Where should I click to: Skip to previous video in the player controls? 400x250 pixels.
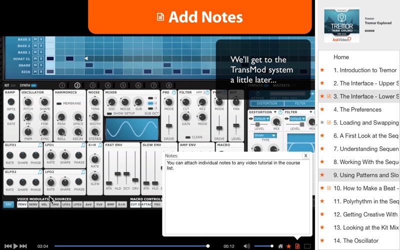tap(8, 246)
